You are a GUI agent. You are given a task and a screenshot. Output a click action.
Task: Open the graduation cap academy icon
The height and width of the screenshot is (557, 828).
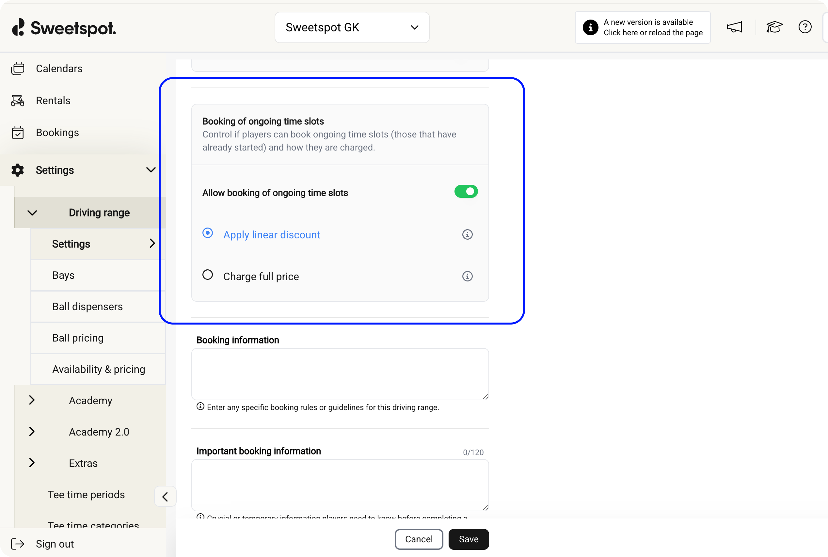(x=774, y=27)
